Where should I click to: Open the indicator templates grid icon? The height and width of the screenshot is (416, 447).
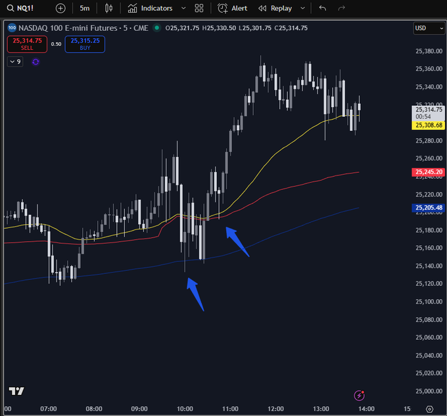point(199,9)
